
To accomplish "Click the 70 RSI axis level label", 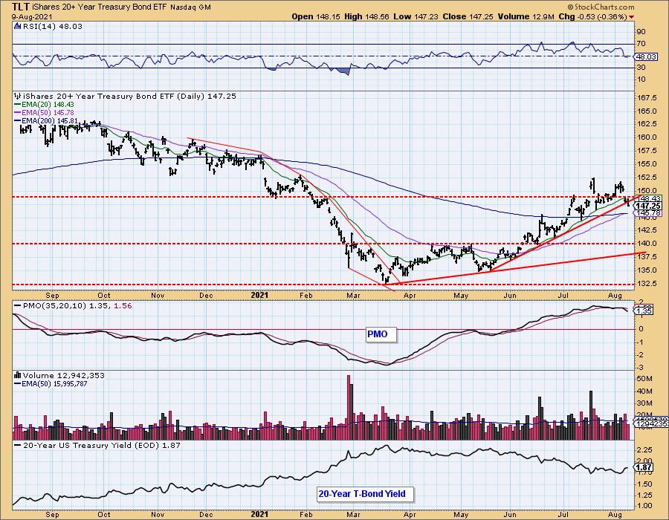I will pos(641,44).
